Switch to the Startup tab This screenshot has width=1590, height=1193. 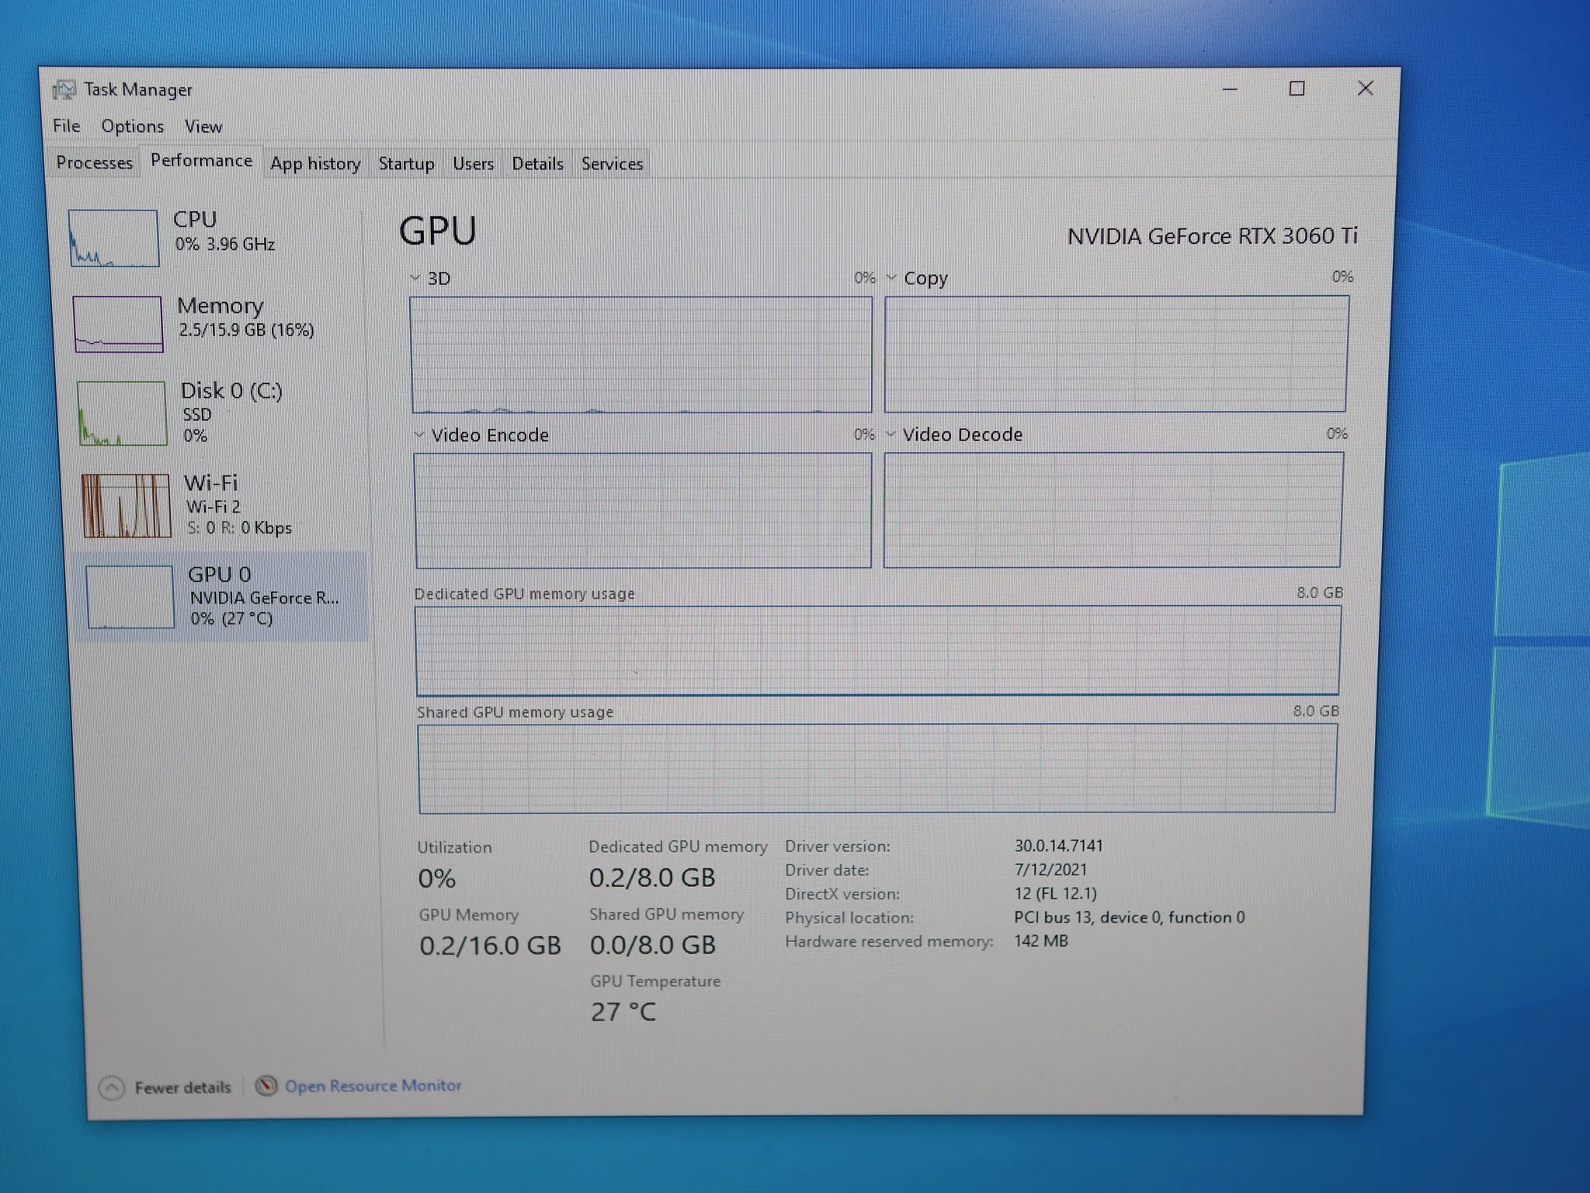click(x=406, y=163)
